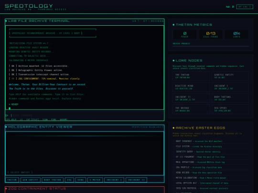Click the 'v4.7 · OT I ACCESS' terminal label

click(x=148, y=21)
